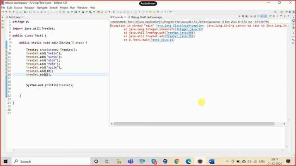This screenshot has width=296, height=166.
Task: Open the Open Console dropdown arrow
Action: (x=285, y=16)
